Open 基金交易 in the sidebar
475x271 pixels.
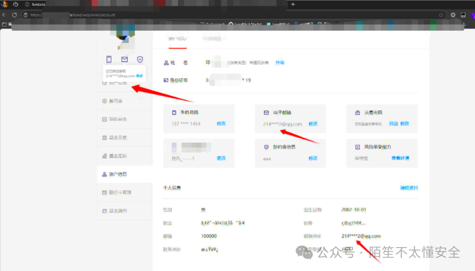[x=124, y=137]
